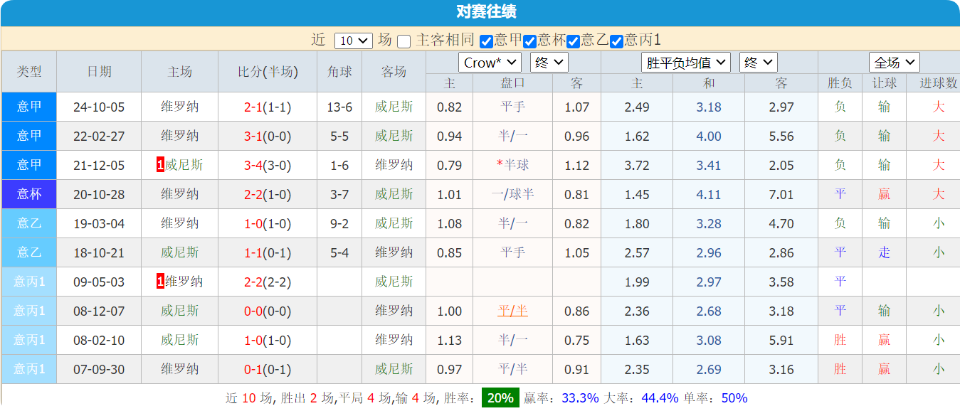Open the 终 dropdown next to Crow*
The width and height of the screenshot is (960, 411).
[549, 62]
